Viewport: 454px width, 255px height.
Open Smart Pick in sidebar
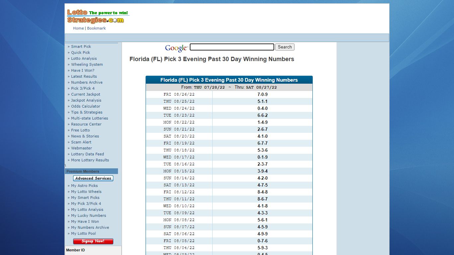point(81,46)
